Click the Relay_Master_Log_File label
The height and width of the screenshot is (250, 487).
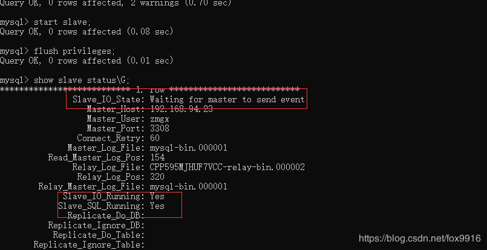(x=91, y=186)
